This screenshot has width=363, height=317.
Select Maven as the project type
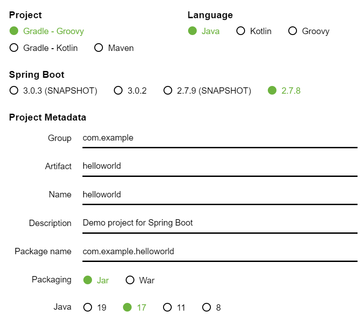click(x=99, y=48)
